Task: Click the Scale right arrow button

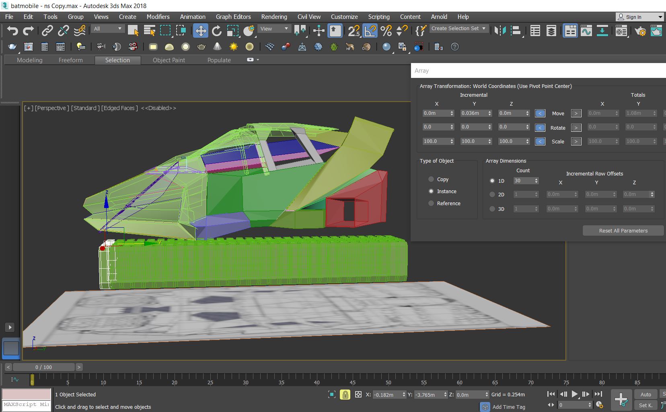Action: coord(576,141)
